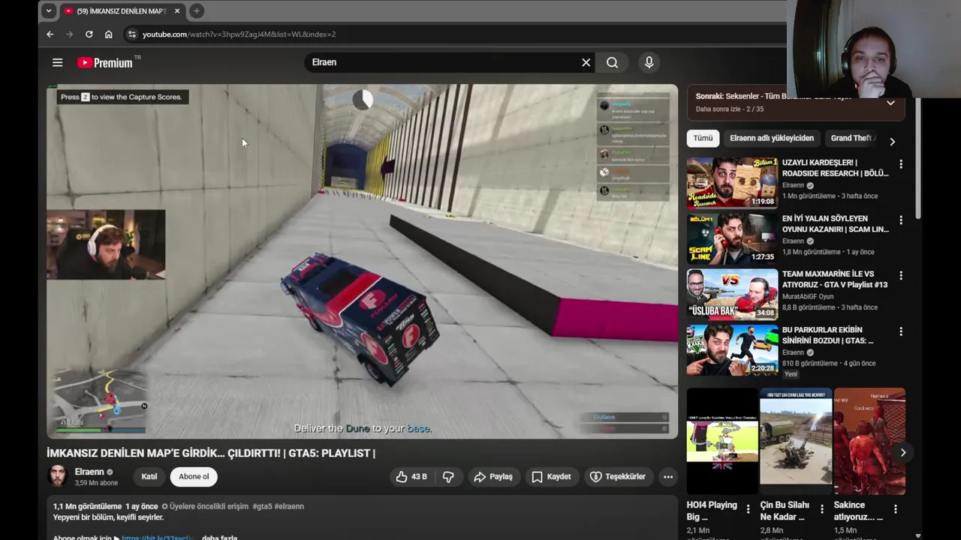
Task: Click page scrollbar down arrow
Action: [x=919, y=535]
